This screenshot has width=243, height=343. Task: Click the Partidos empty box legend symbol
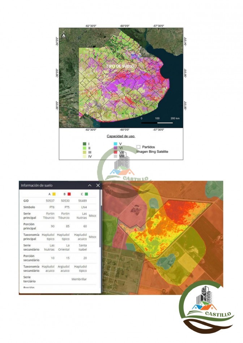point(138,147)
